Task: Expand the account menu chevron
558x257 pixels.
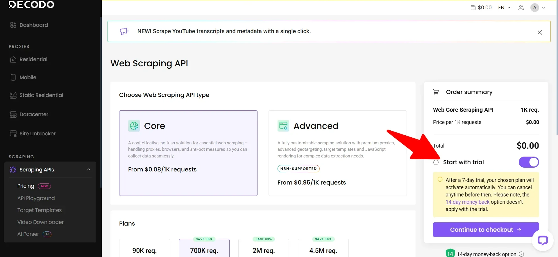Action: (x=543, y=8)
